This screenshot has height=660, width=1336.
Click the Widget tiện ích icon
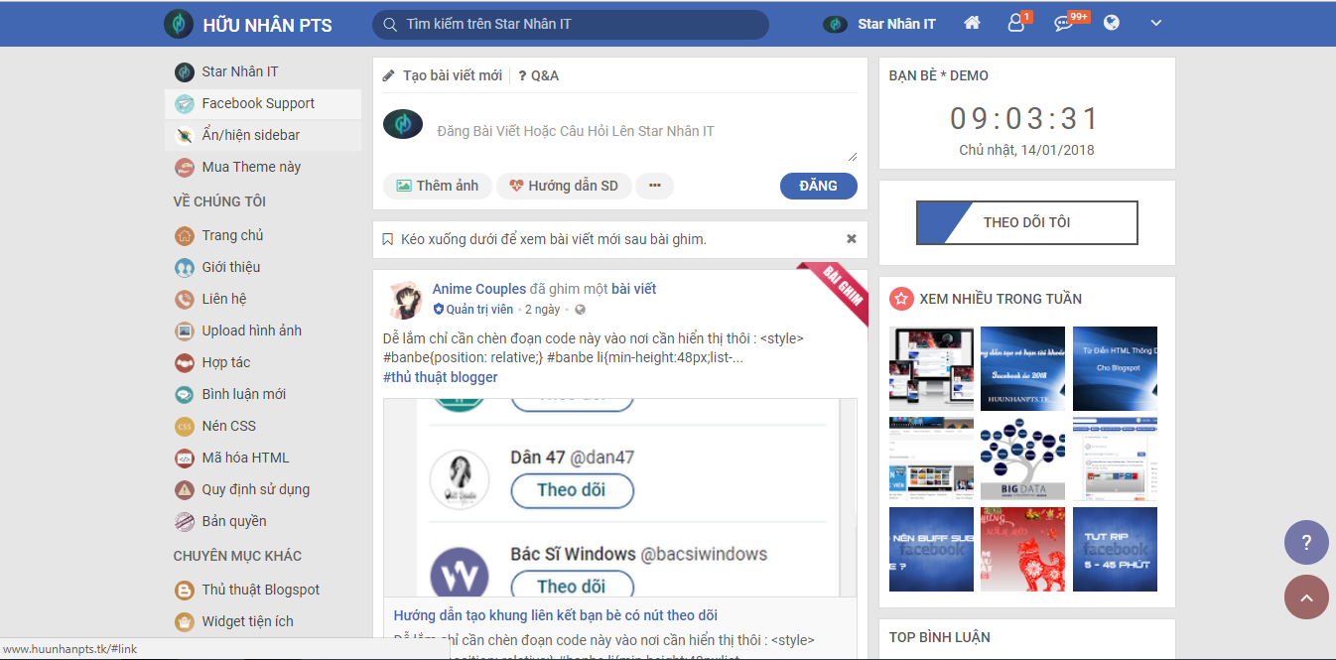pyautogui.click(x=185, y=621)
